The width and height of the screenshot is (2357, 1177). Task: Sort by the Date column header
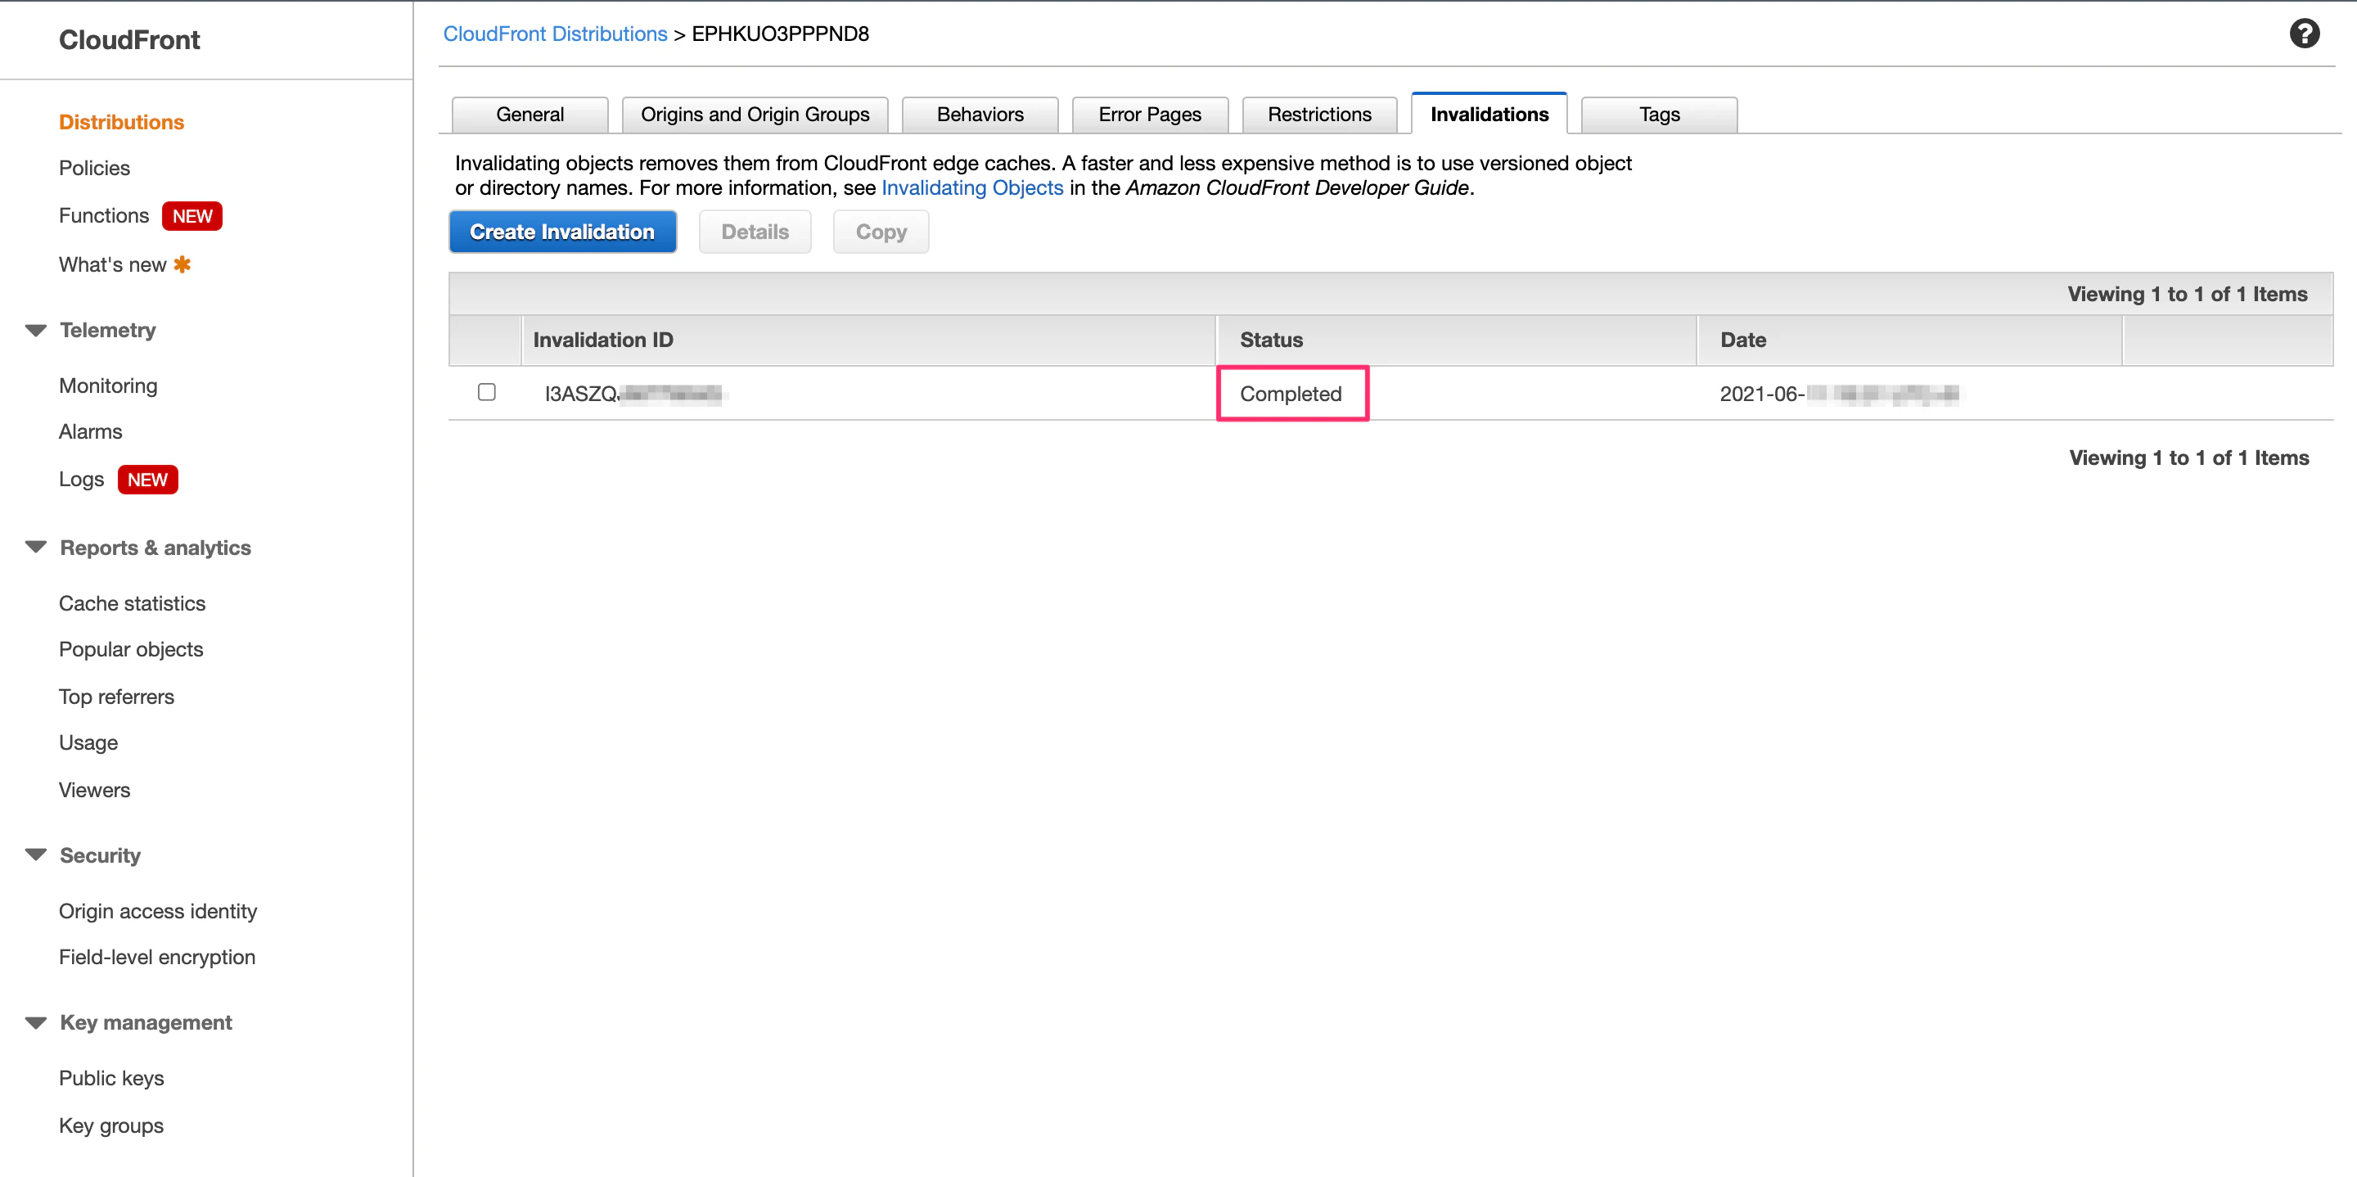point(1909,340)
